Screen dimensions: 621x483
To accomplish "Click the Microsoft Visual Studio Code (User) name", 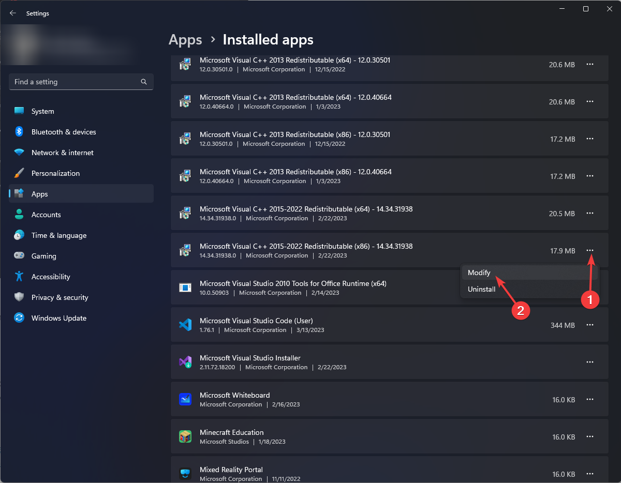I will [256, 321].
